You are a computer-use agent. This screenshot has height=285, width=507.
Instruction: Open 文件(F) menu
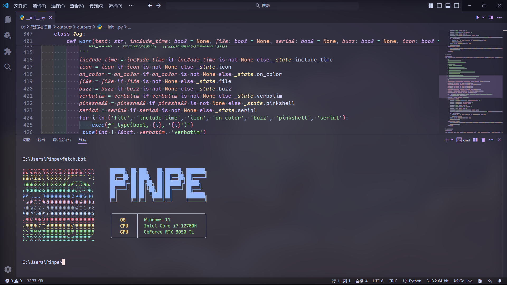coord(21,6)
